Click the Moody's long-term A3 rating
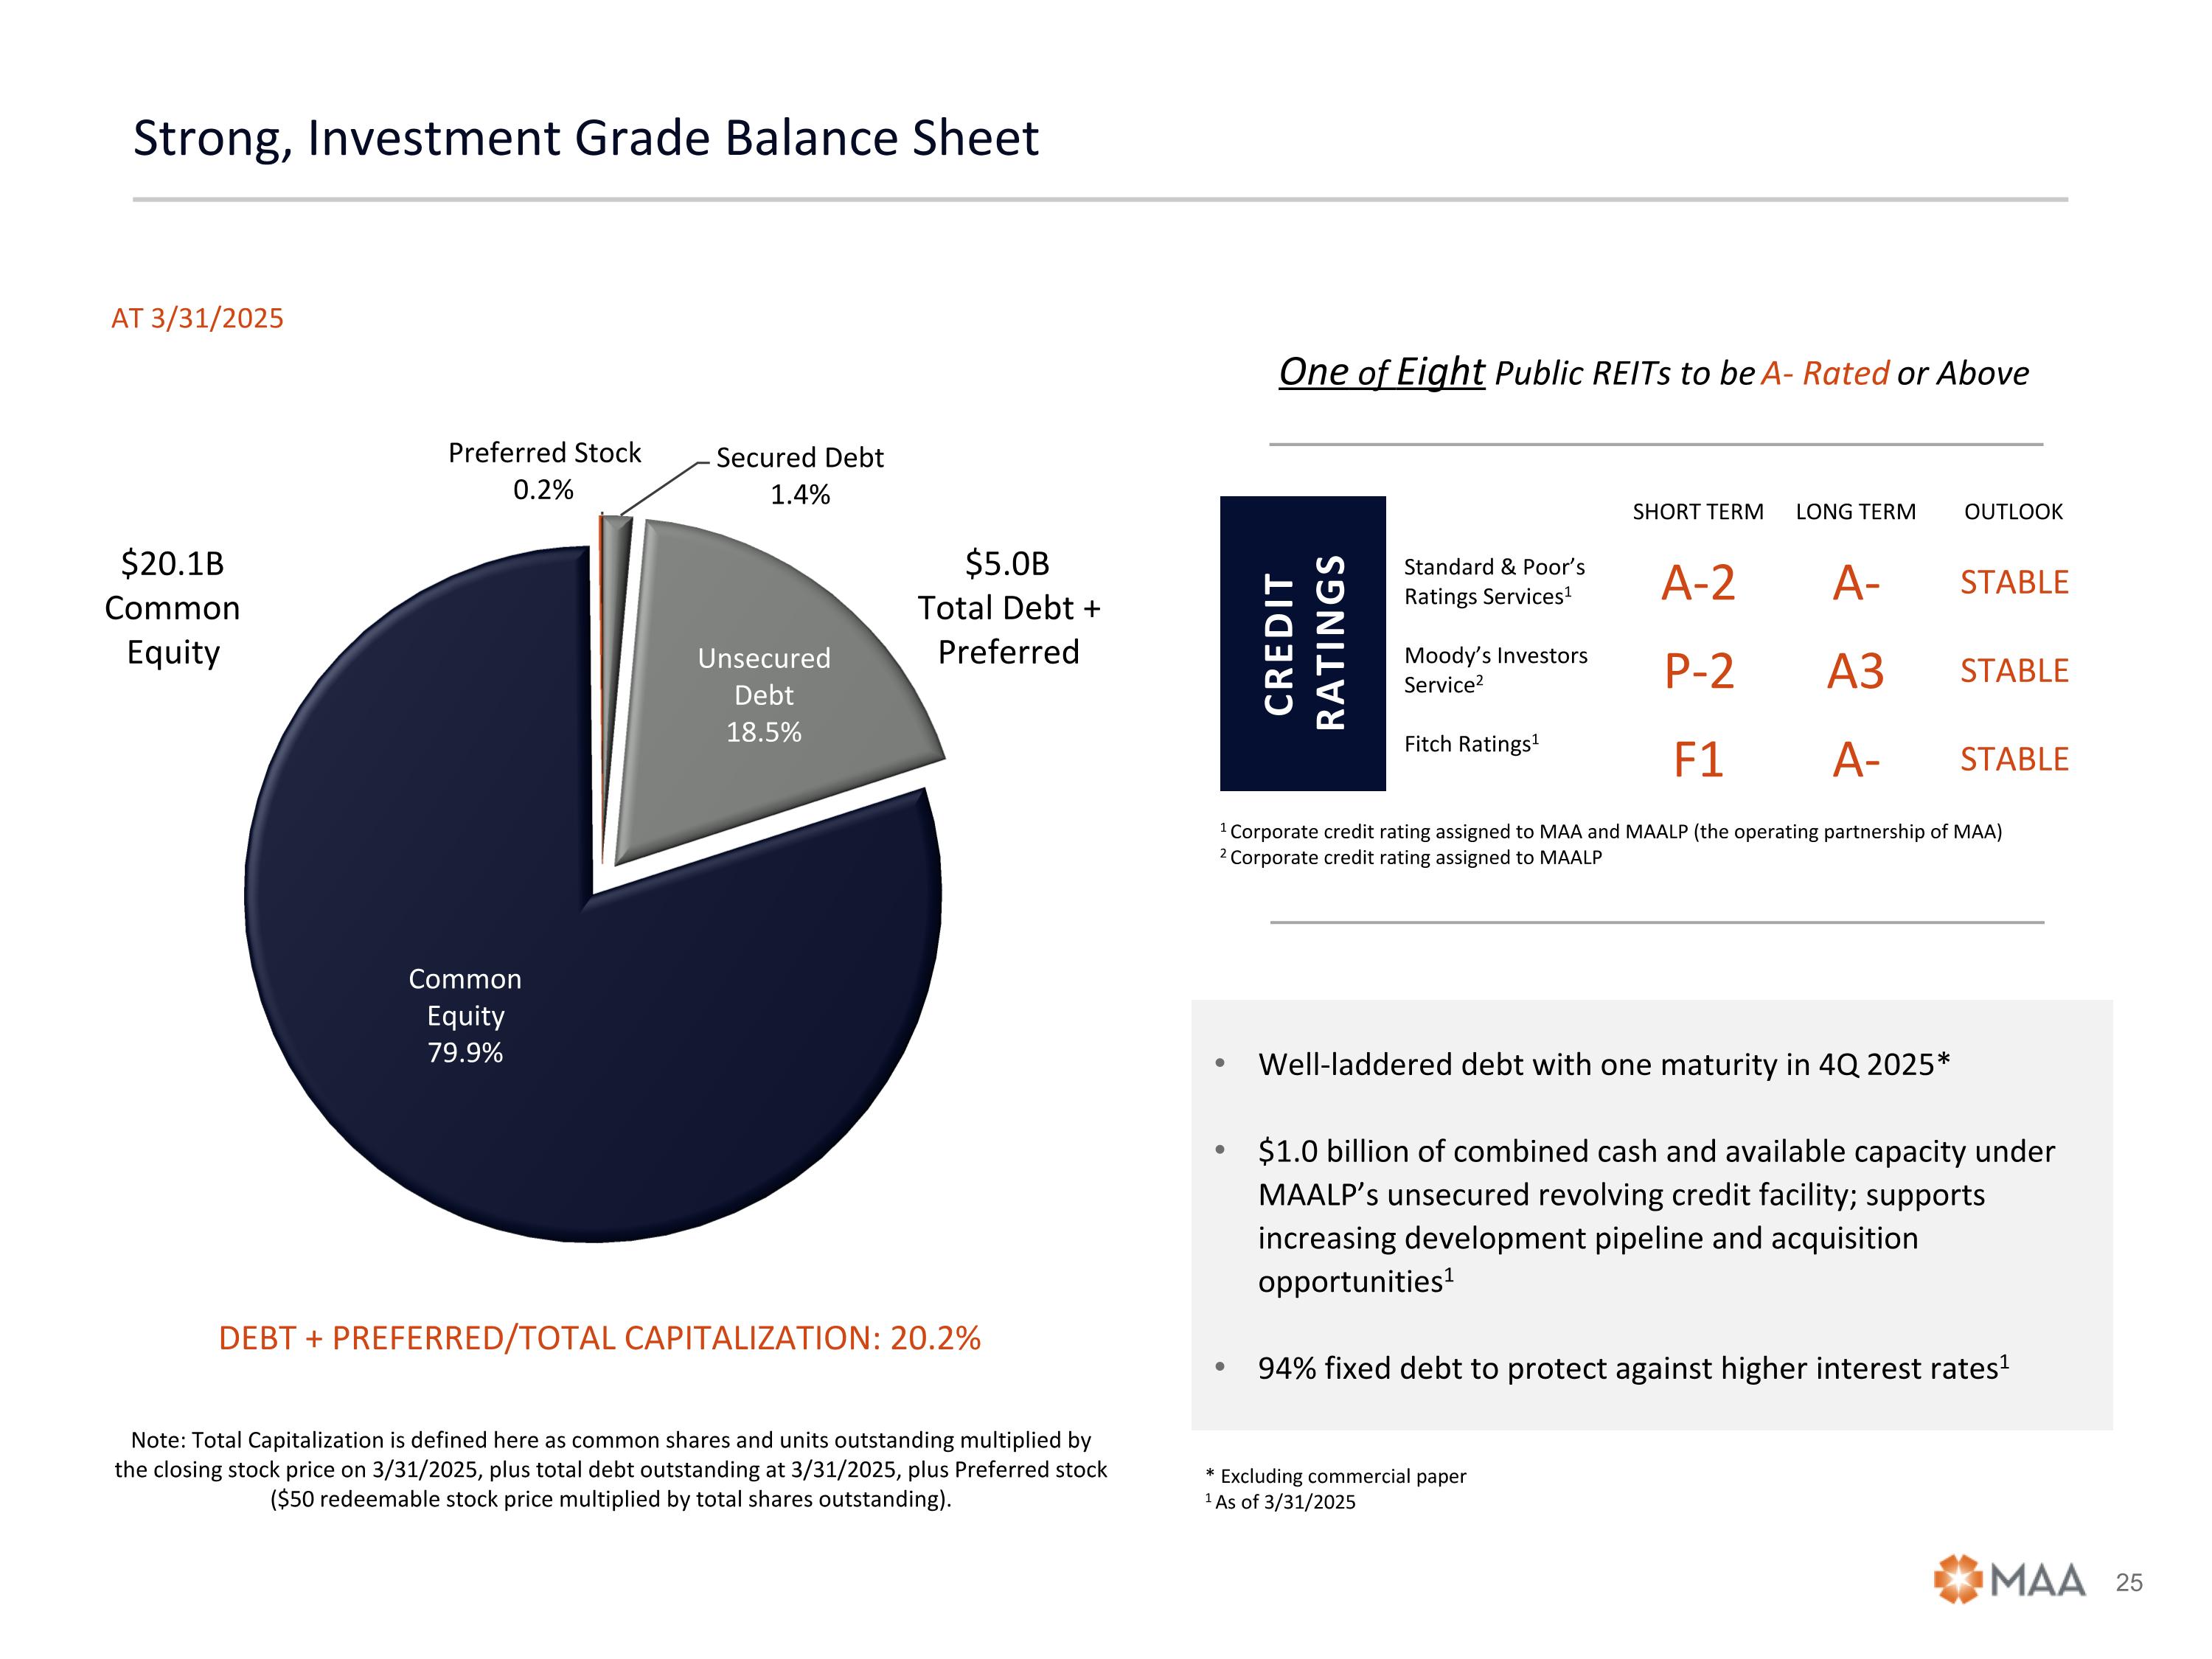 1856,671
